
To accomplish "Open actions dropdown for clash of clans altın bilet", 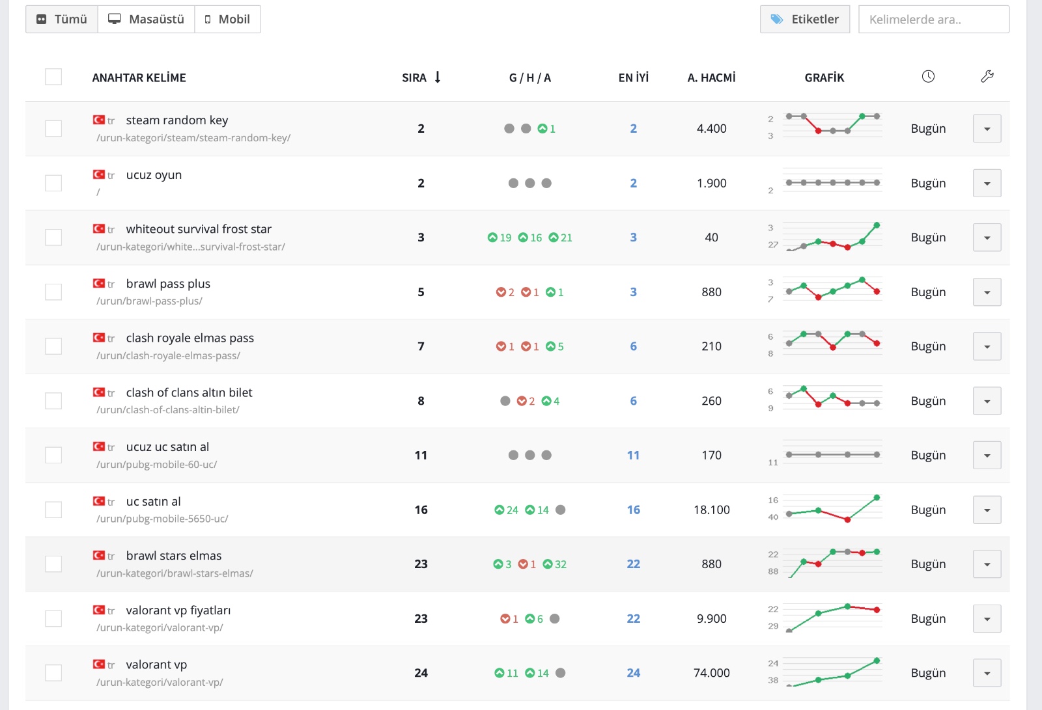I will coord(987,400).
